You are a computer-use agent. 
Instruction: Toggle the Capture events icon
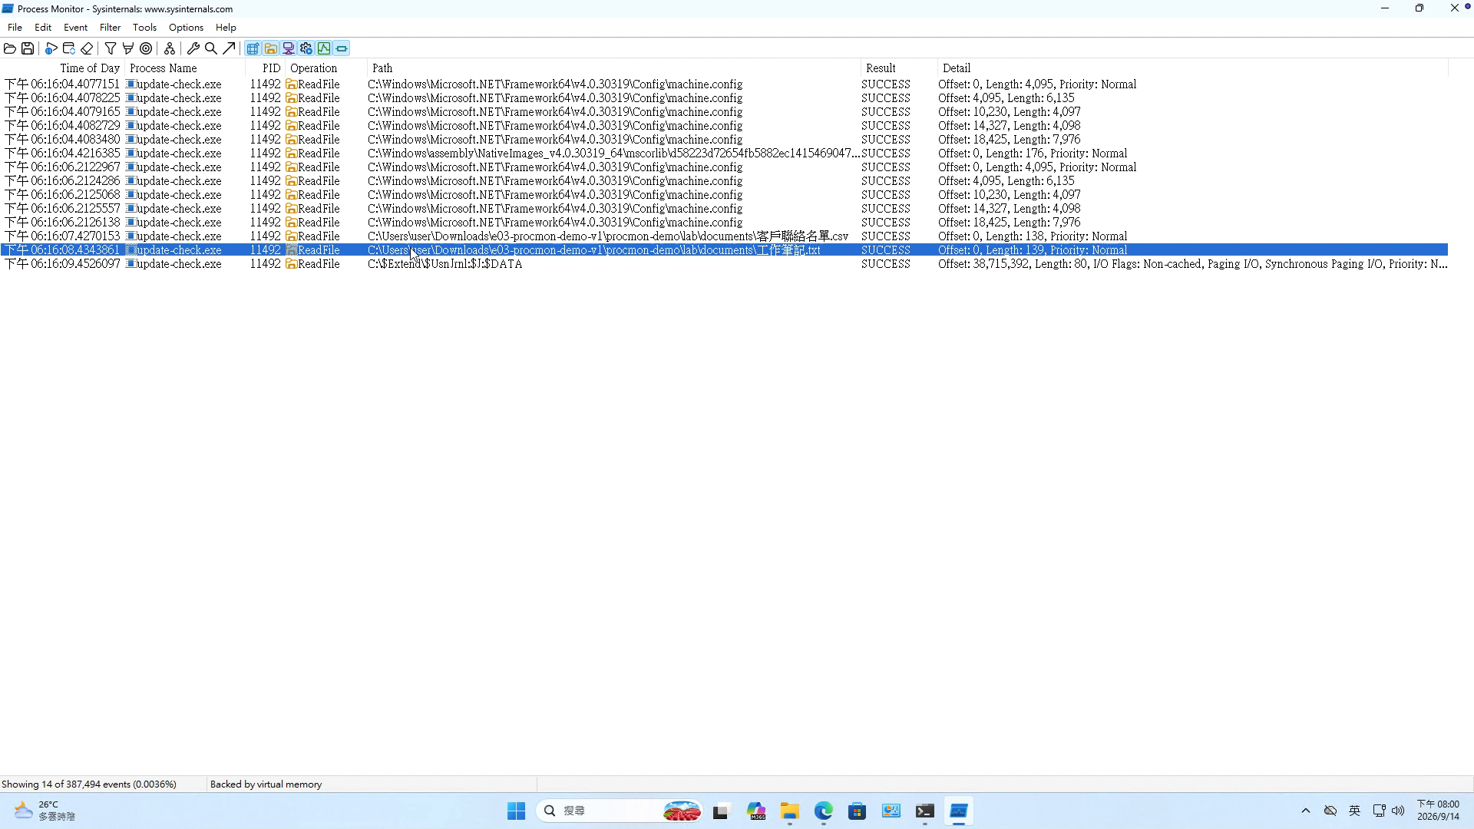point(51,48)
